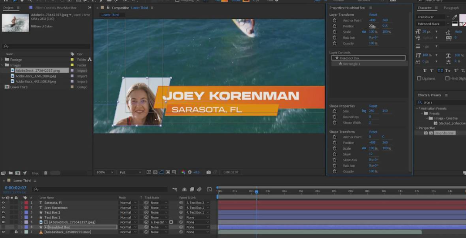Click the delete trash icon in Project panel
This screenshot has height=238, width=466.
coord(46,173)
